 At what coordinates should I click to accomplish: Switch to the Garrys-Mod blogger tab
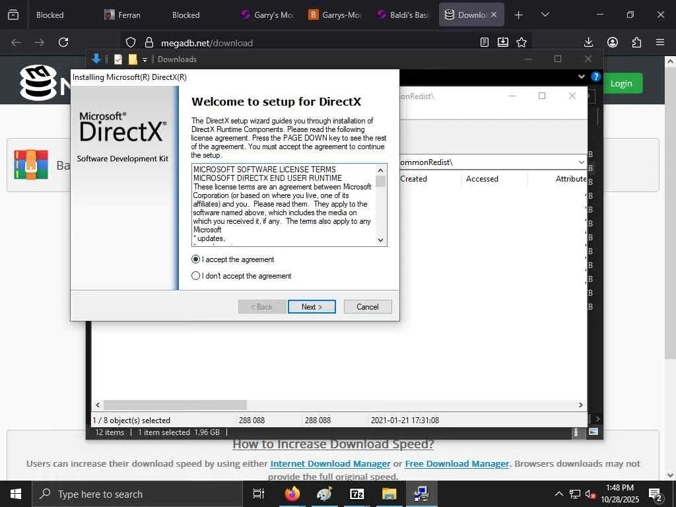click(335, 15)
